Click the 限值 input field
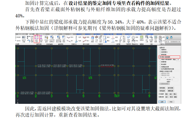 pyautogui.click(x=178, y=60)
